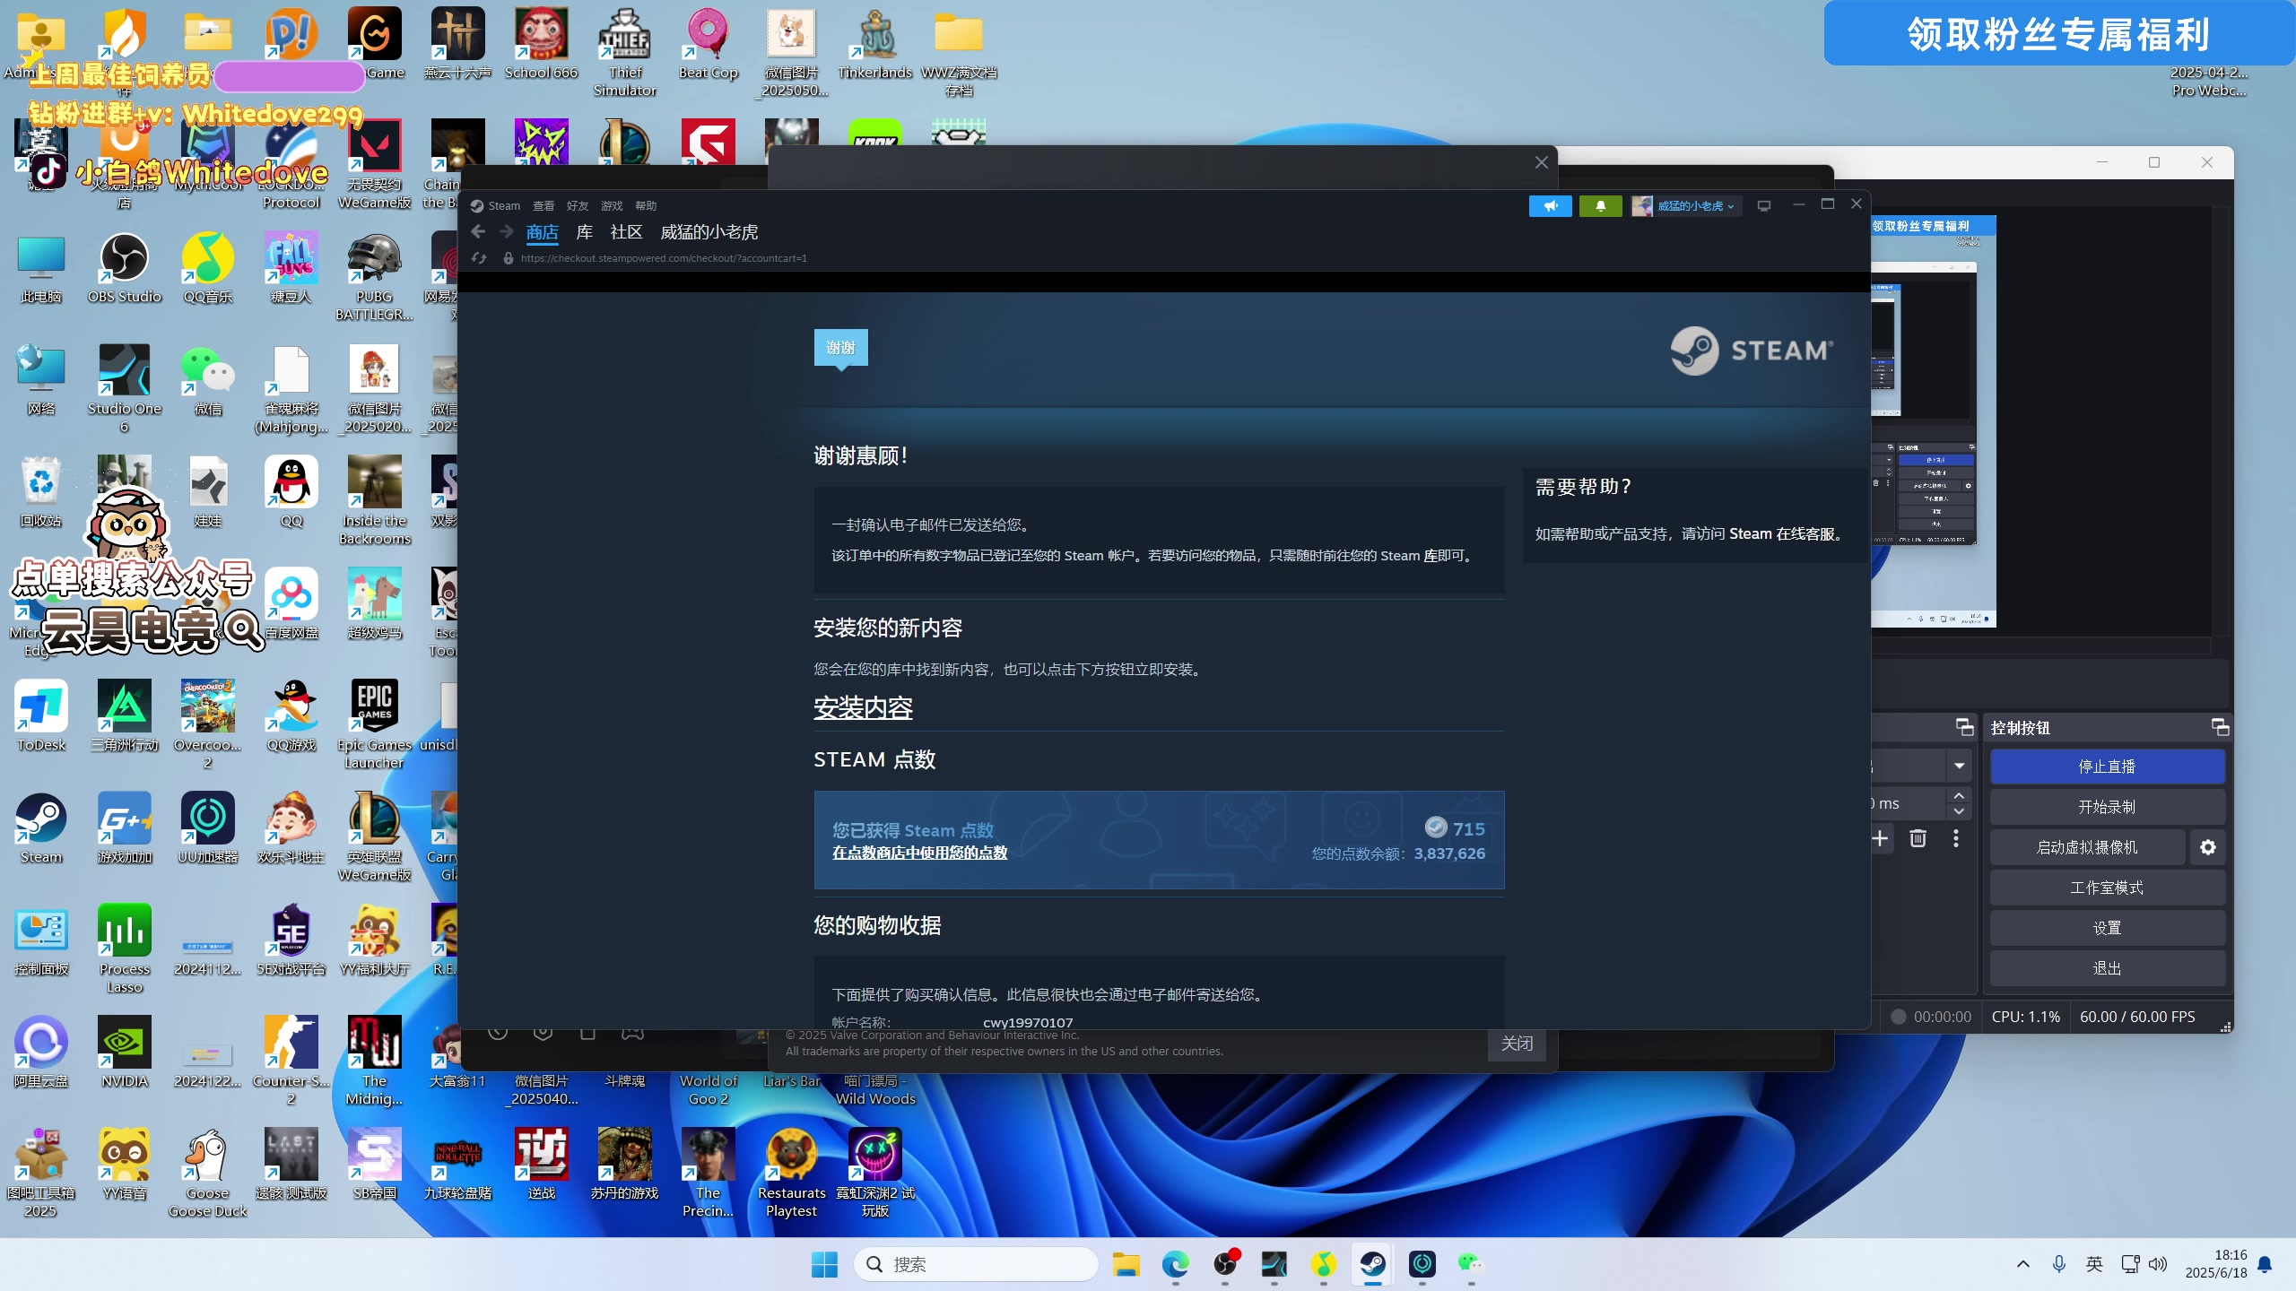Click the 安装内容 link
Viewport: 2296px width, 1291px height.
tap(863, 708)
